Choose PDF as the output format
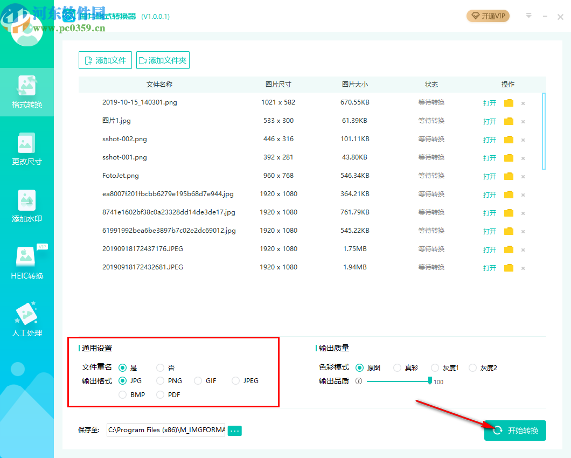The height and width of the screenshot is (458, 571). point(160,394)
